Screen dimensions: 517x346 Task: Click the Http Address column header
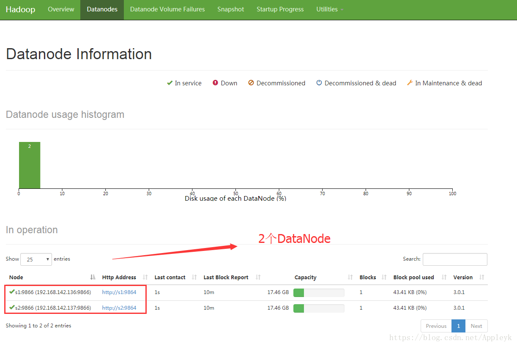pos(119,278)
